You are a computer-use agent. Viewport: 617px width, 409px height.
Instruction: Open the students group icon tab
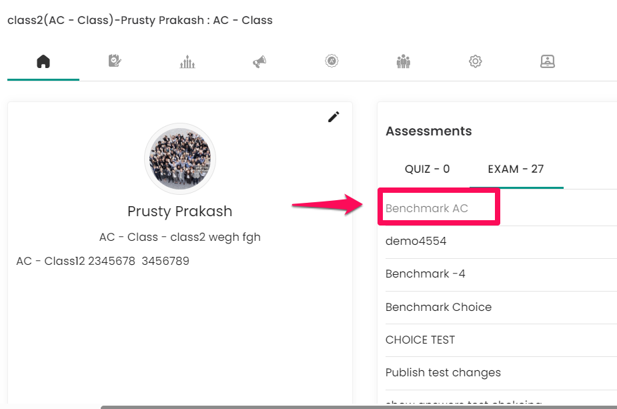click(404, 61)
